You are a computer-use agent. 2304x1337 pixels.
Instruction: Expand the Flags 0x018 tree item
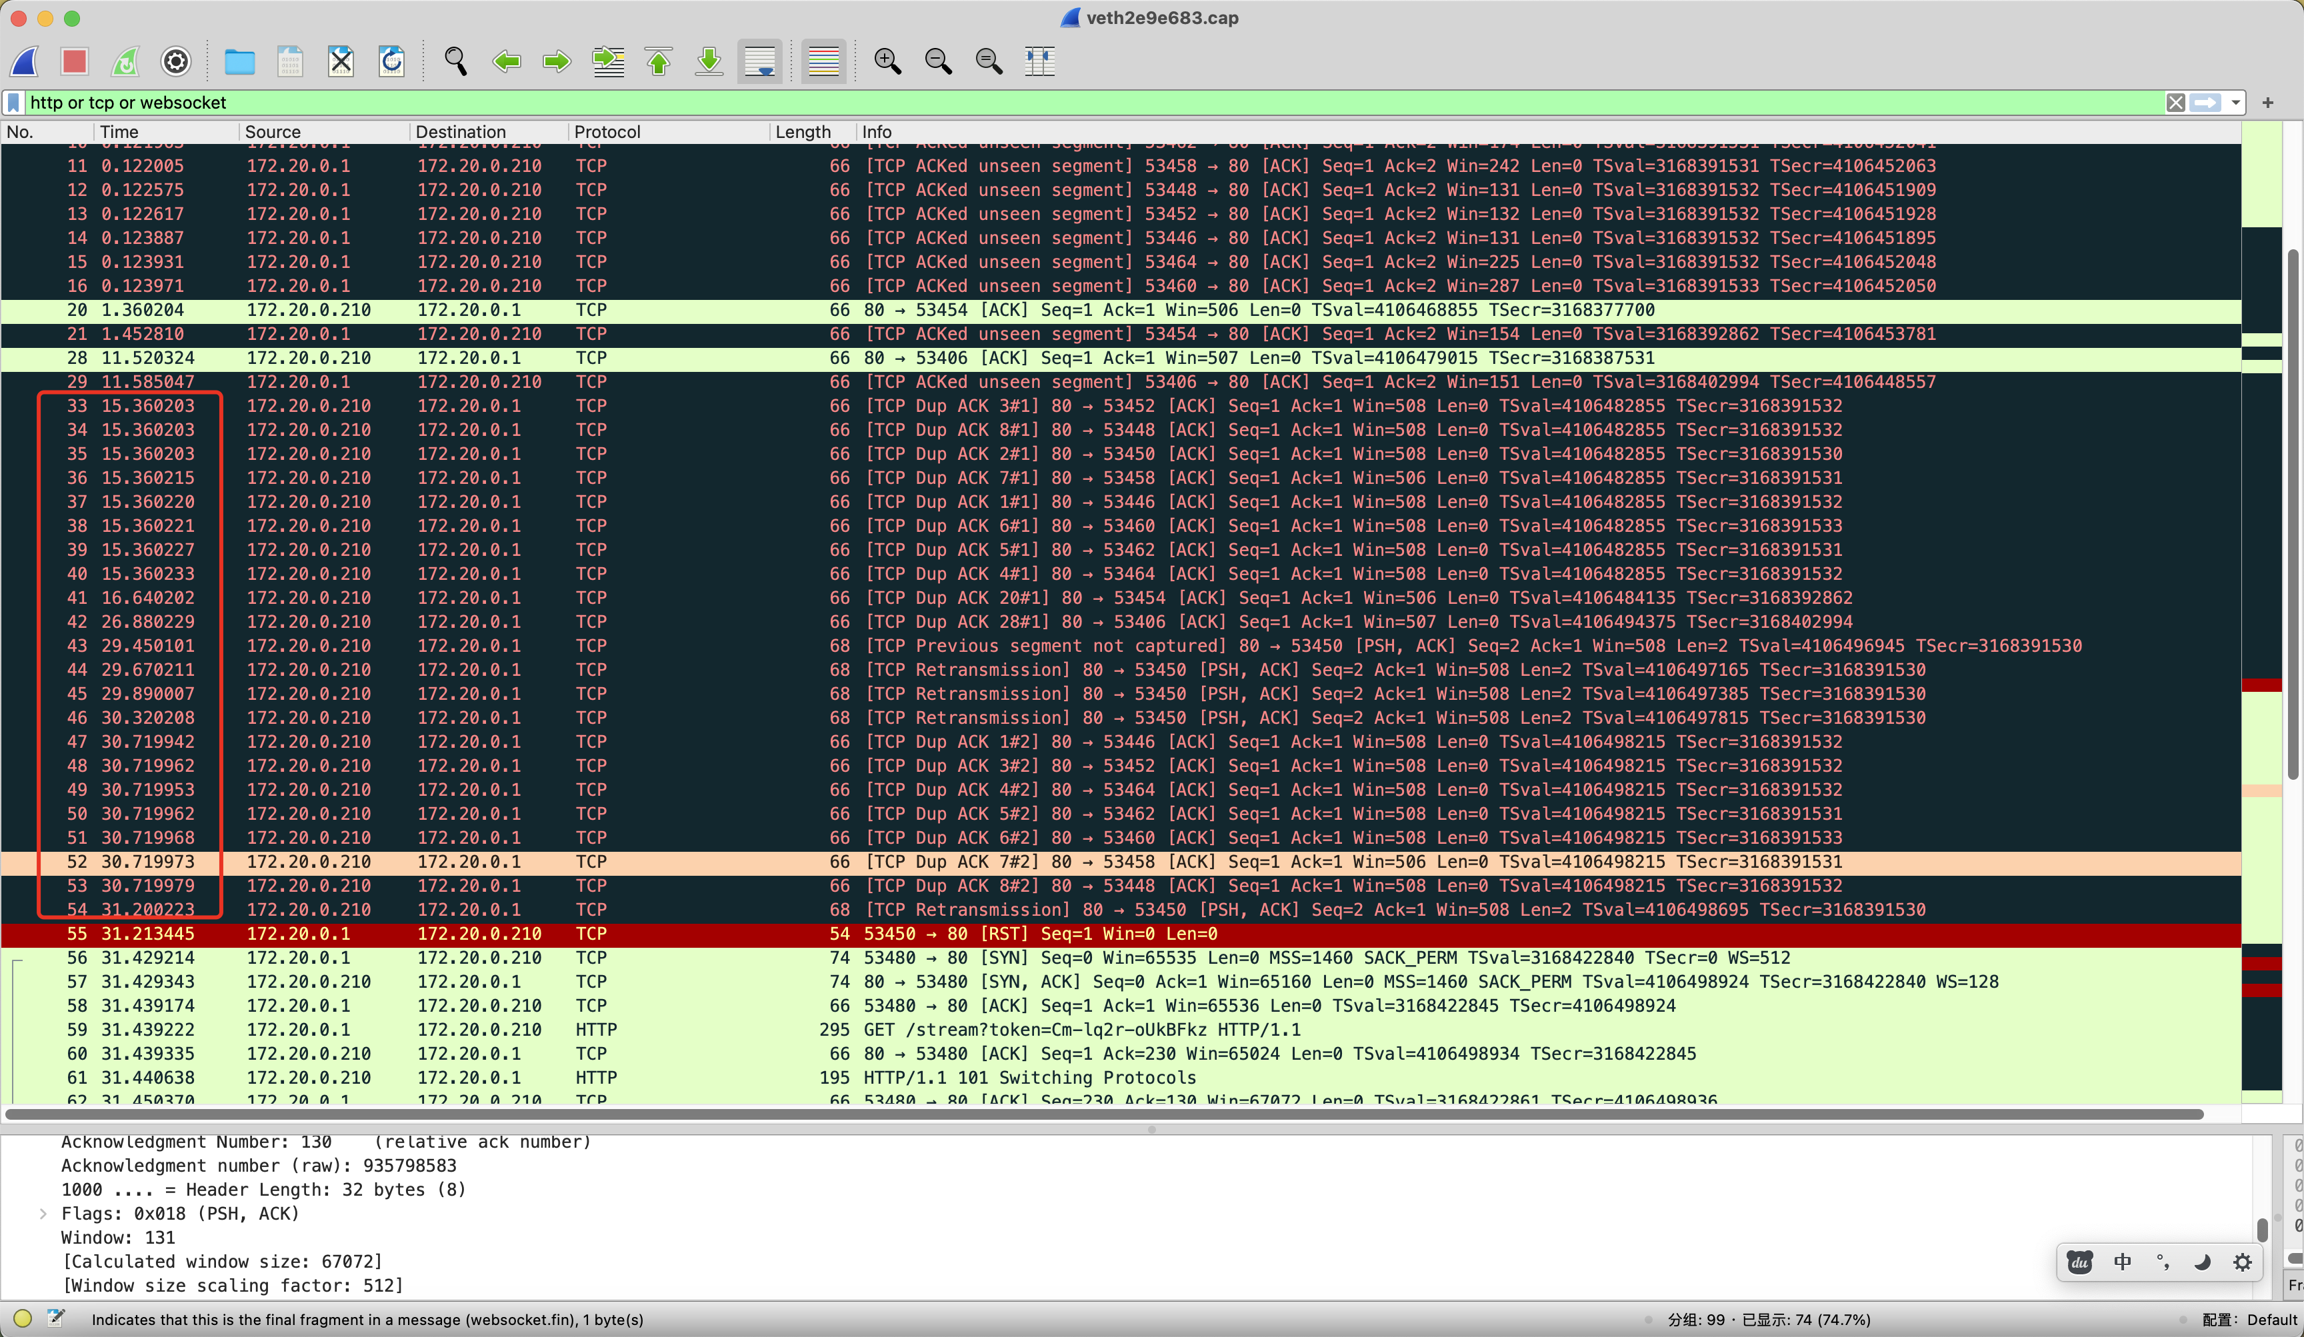click(x=43, y=1214)
